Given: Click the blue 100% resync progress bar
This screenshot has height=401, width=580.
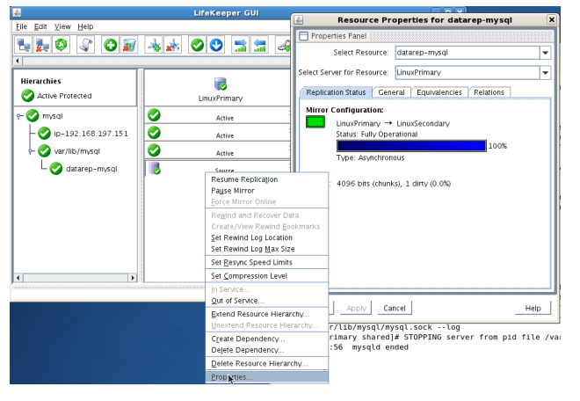Looking at the screenshot, I should tap(411, 145).
